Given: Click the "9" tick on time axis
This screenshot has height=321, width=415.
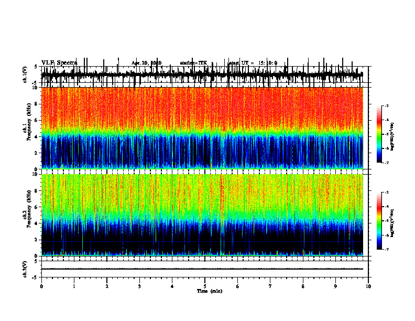Looking at the screenshot, I should point(335,286).
